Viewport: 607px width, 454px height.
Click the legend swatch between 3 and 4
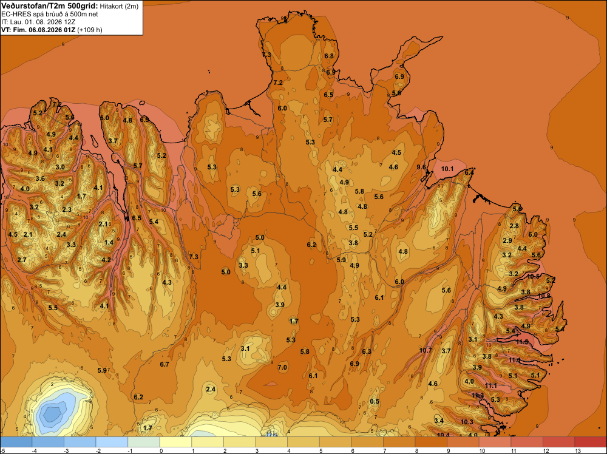(271, 442)
